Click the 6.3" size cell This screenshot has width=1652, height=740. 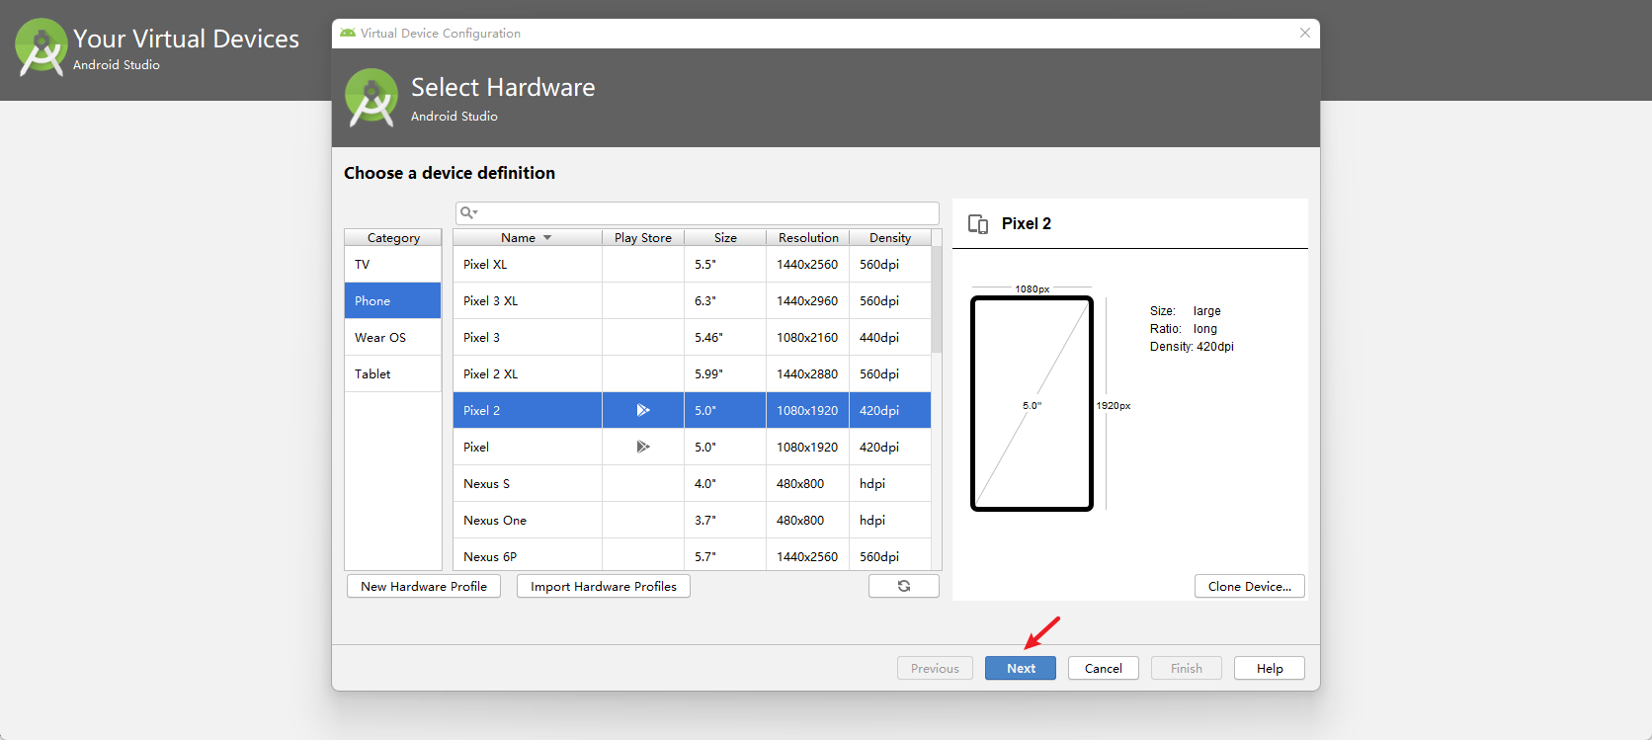(725, 300)
